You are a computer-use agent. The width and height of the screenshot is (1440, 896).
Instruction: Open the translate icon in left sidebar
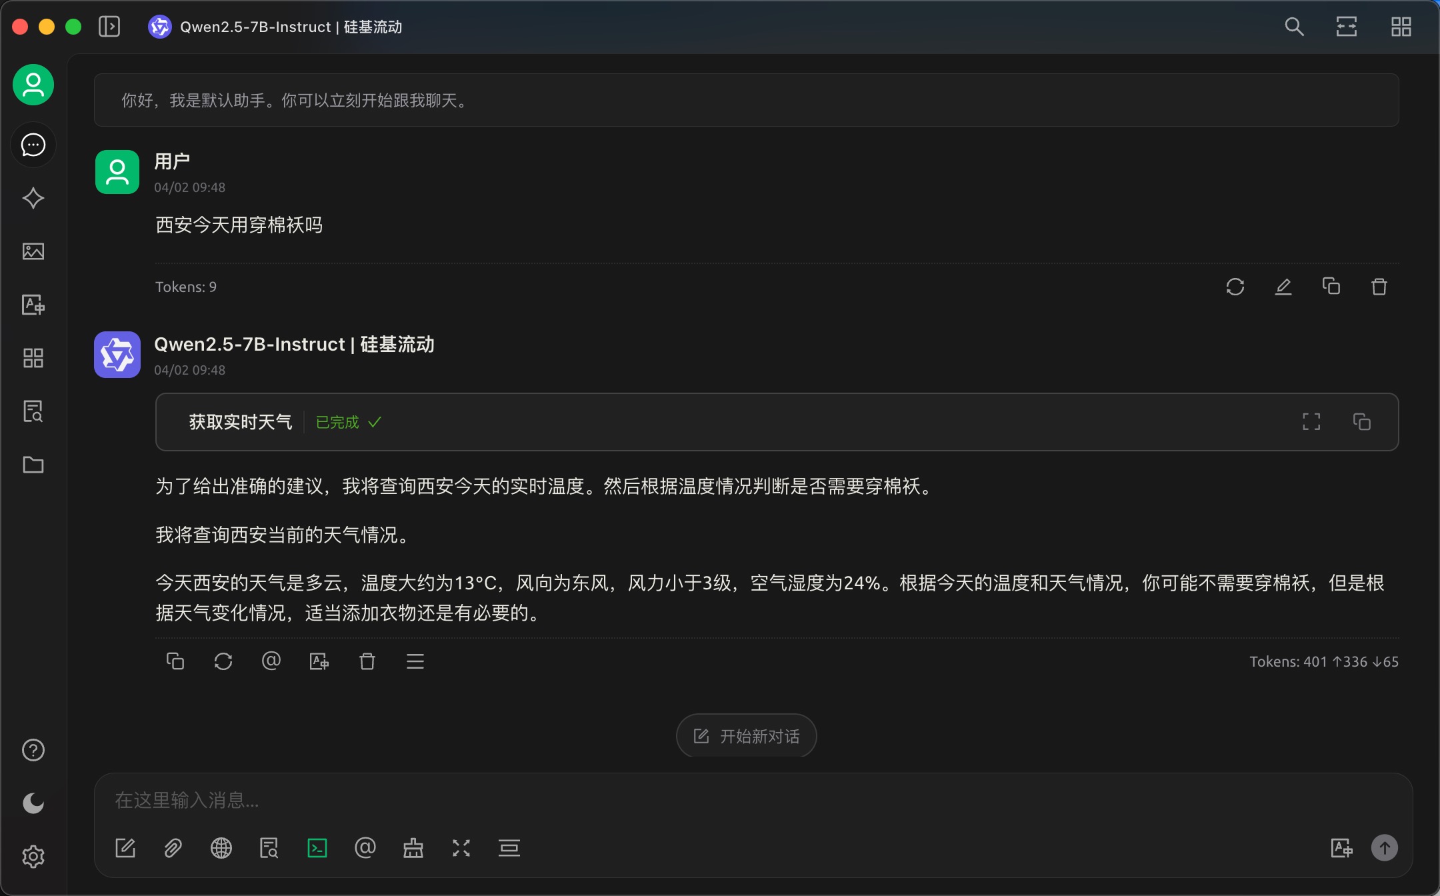[33, 305]
